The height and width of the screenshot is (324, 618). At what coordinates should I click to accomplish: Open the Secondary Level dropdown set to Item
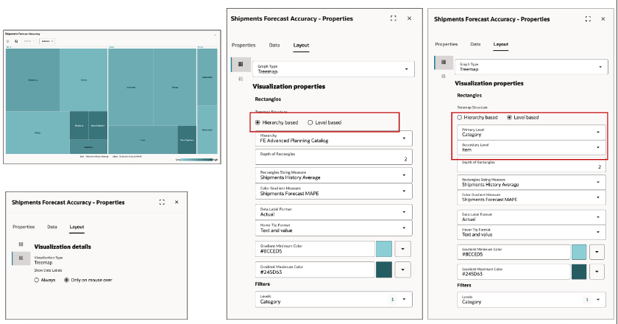(531, 147)
